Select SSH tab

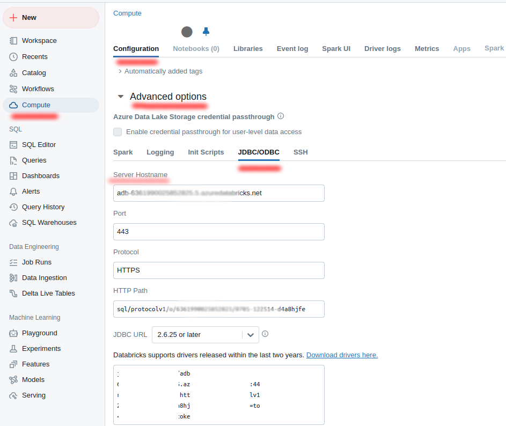[x=300, y=152]
